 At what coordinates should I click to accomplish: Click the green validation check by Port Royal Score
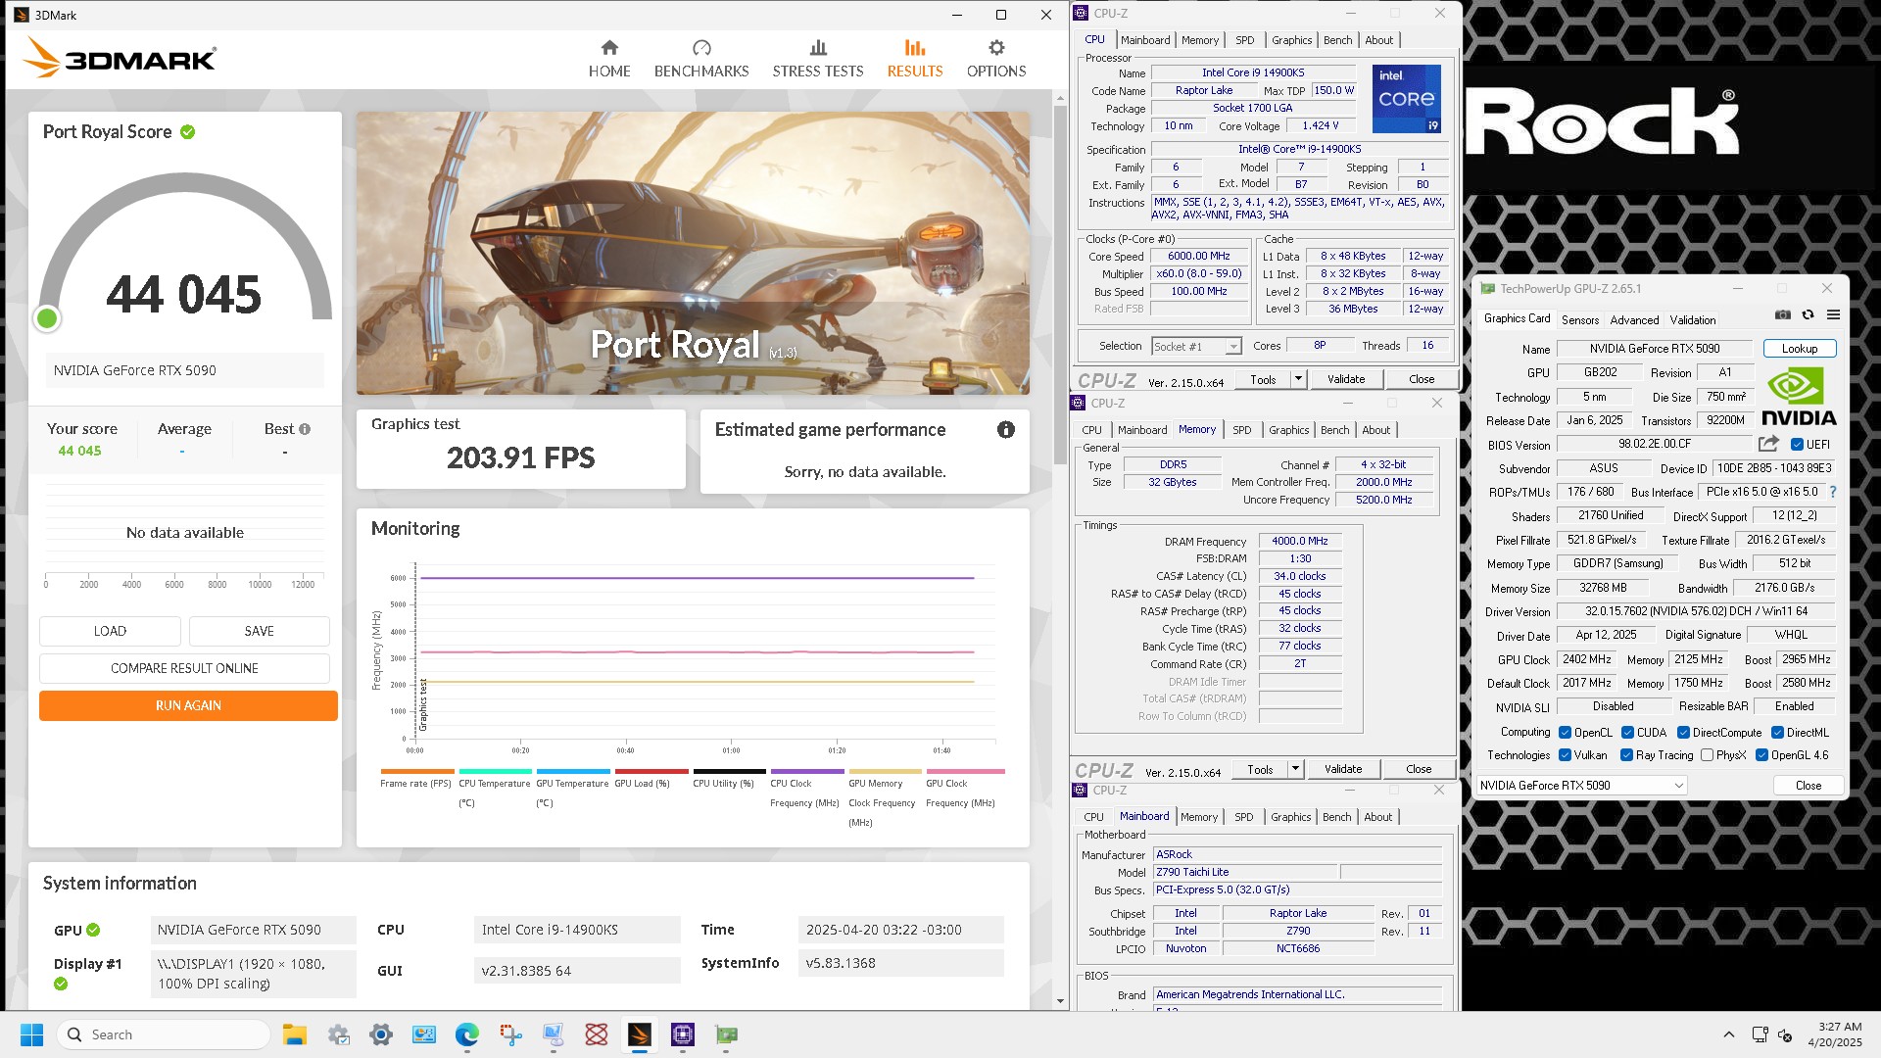188,131
